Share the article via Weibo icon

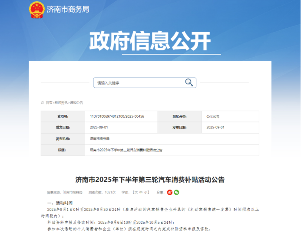click(x=170, y=192)
